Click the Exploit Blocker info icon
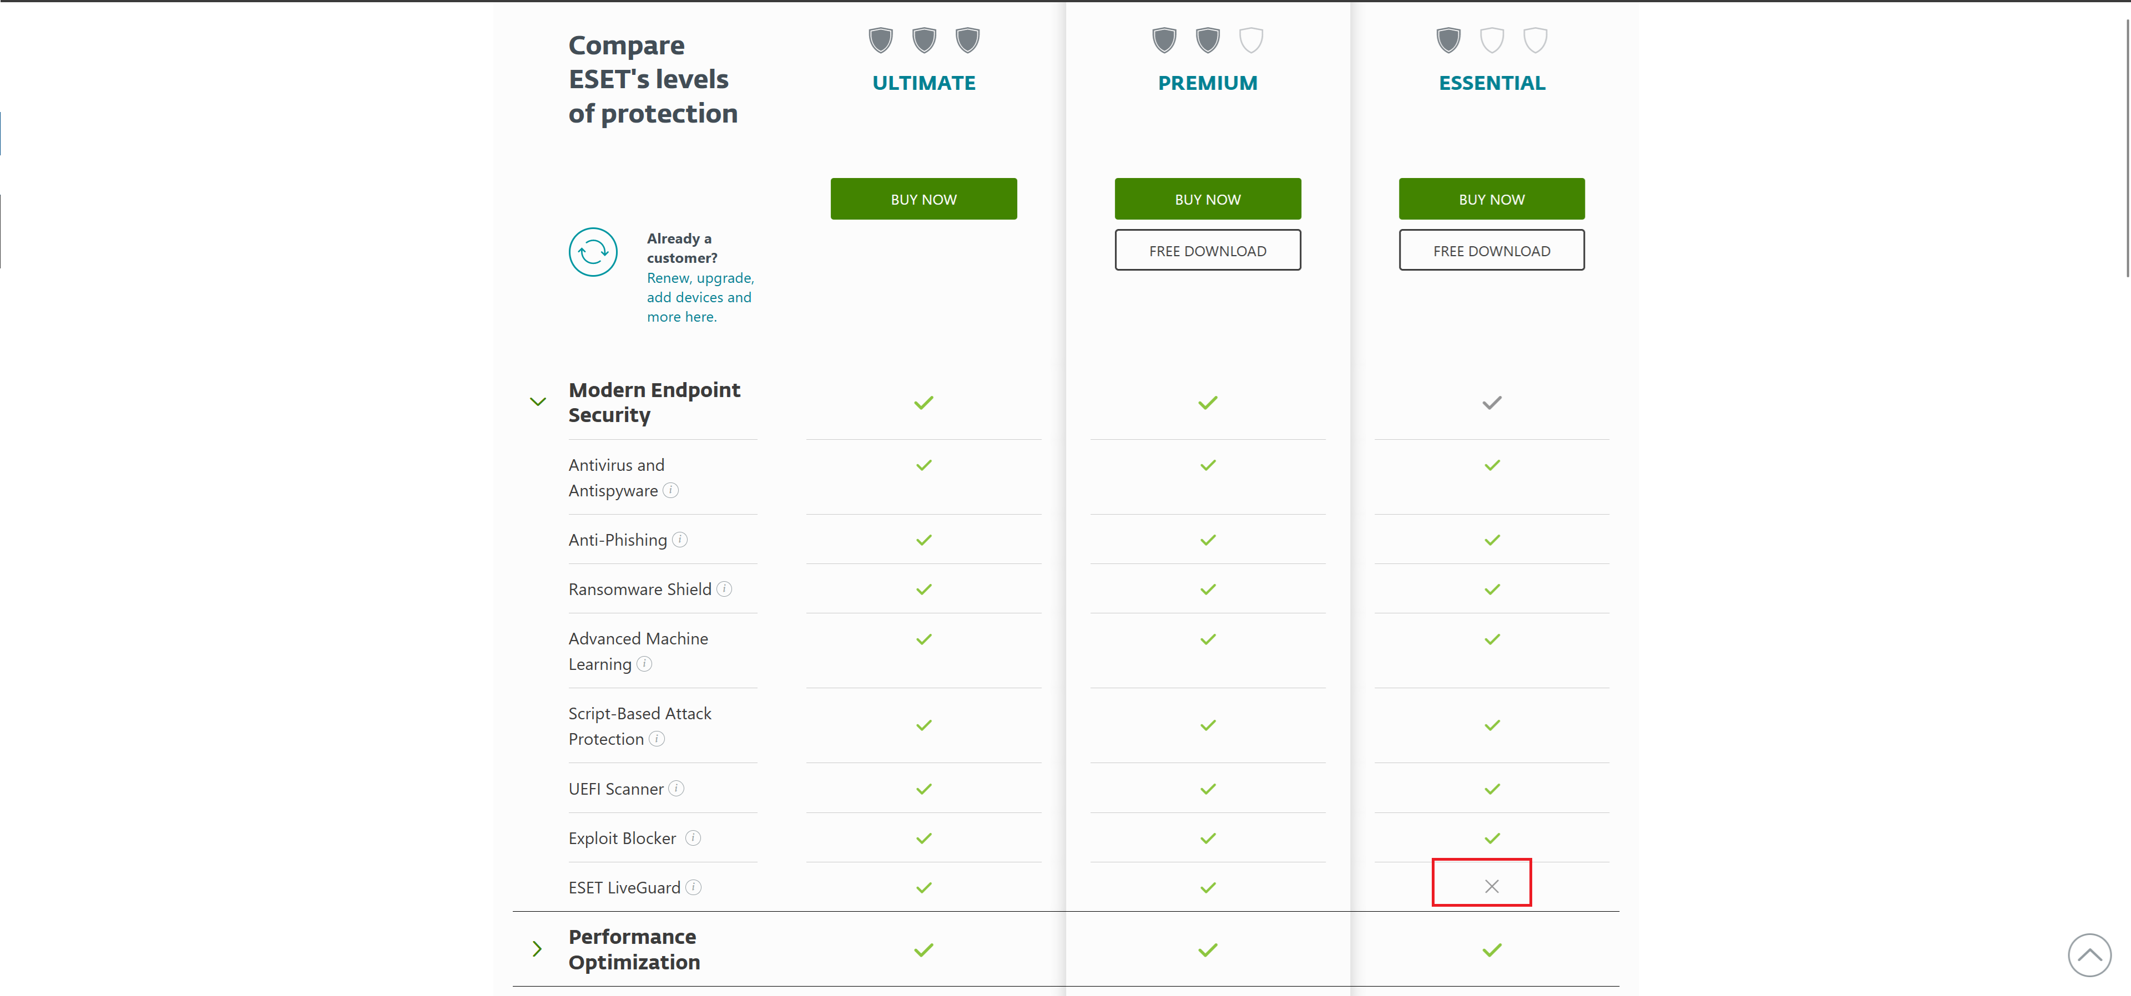 [x=693, y=838]
